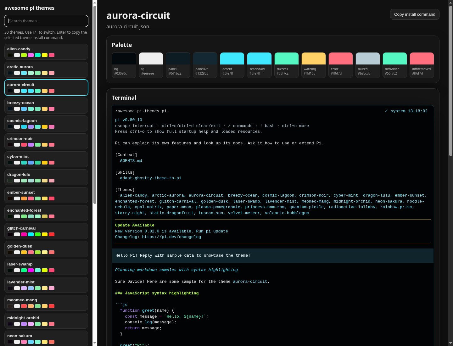Click the adapt-ghostty-theme-to-pi skill text
This screenshot has height=346, width=453.
tap(150, 178)
